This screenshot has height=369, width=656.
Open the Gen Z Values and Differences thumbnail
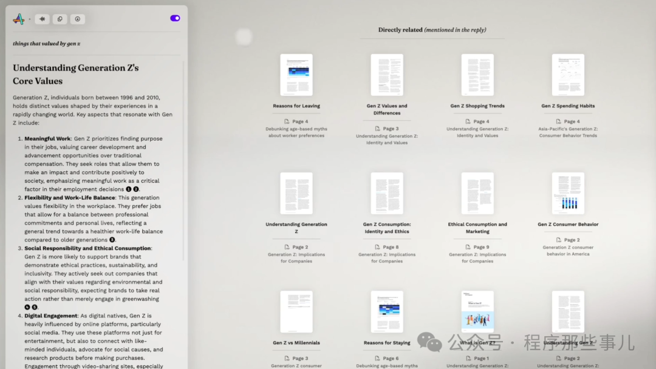click(387, 75)
